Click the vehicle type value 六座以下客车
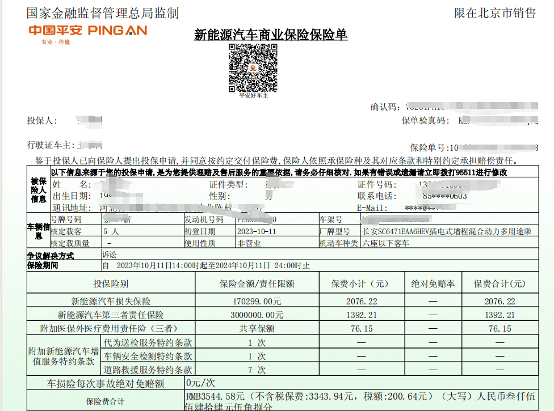554x411 pixels. pos(386,243)
